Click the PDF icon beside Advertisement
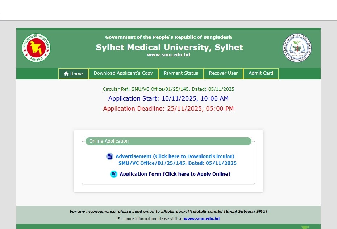The image size is (337, 229). [109, 156]
